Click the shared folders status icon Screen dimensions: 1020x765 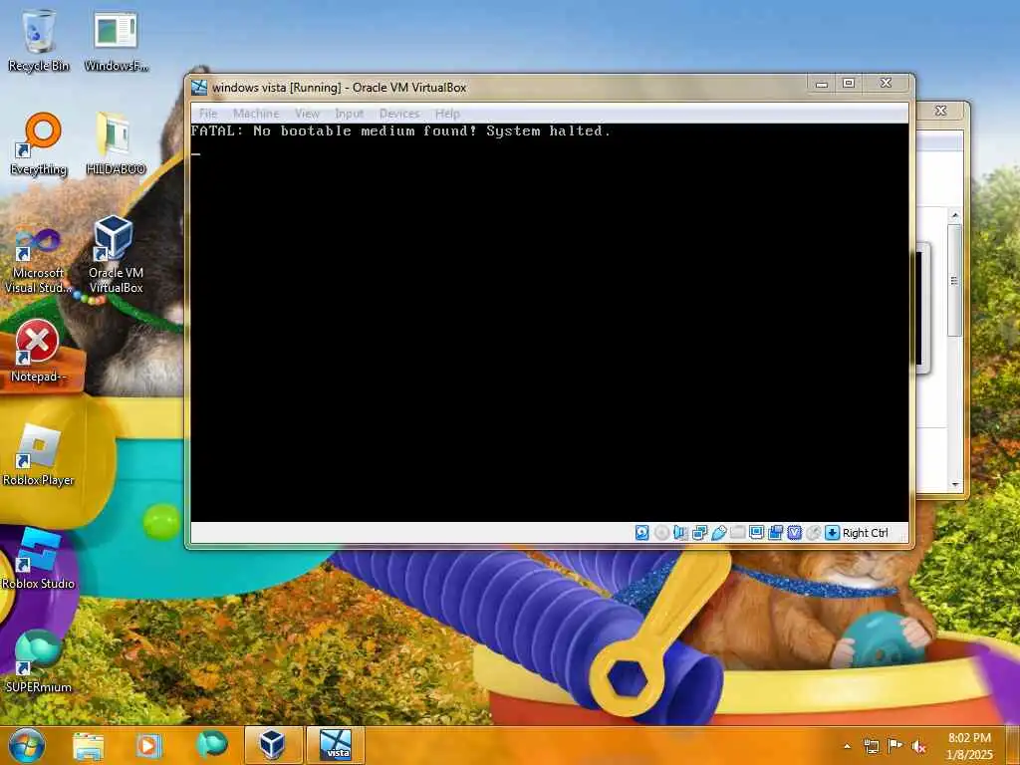pyautogui.click(x=738, y=533)
